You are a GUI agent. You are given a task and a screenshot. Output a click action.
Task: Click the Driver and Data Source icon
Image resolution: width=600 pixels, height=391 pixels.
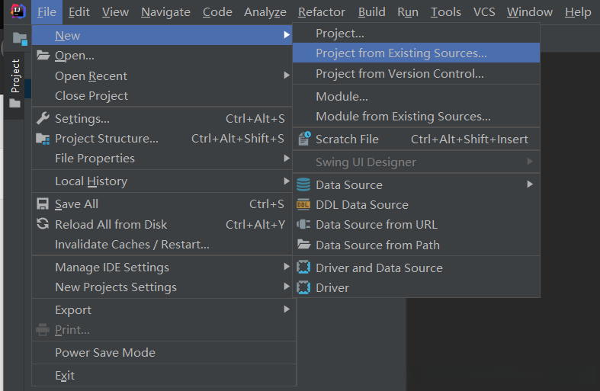(x=303, y=268)
